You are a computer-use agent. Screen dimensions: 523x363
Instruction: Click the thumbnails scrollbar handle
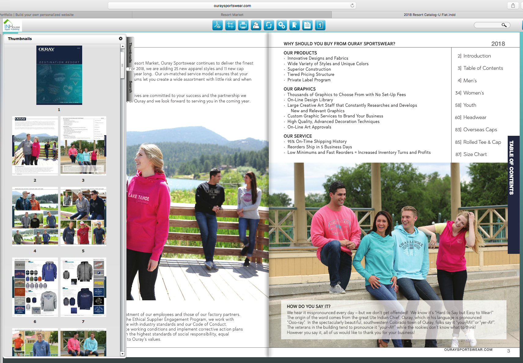click(x=123, y=65)
